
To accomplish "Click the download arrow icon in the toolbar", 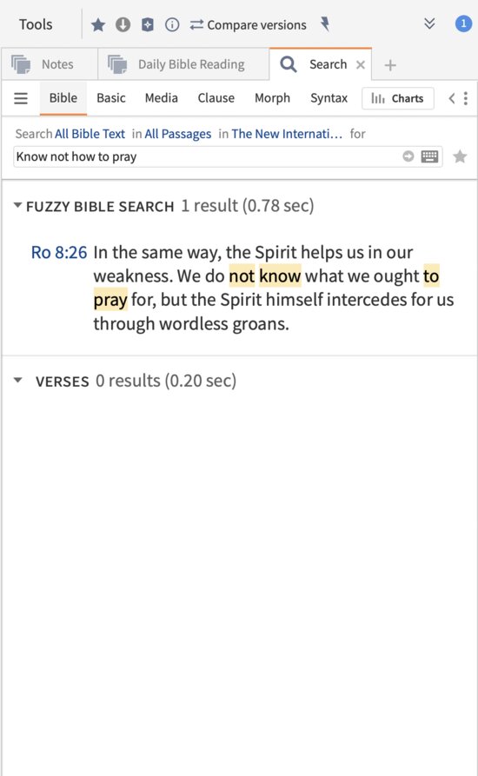I will click(x=123, y=24).
